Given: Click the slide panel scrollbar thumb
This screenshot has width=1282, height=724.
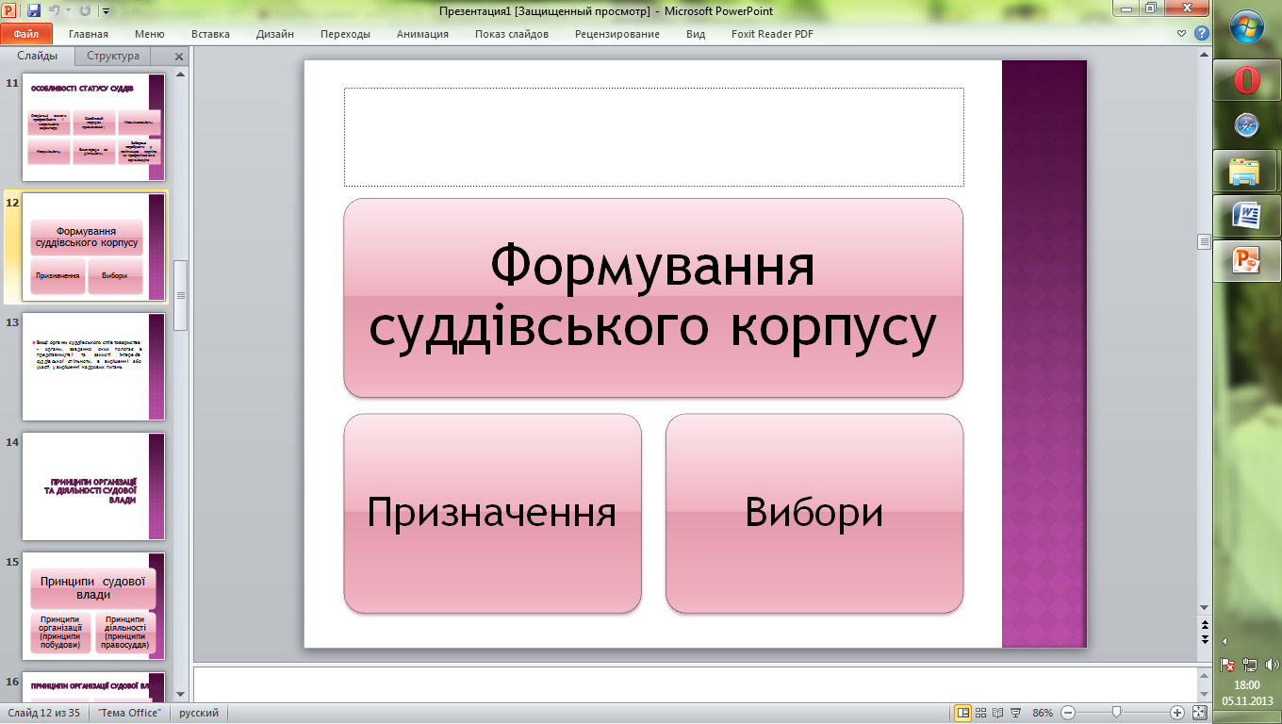Looking at the screenshot, I should tap(181, 295).
